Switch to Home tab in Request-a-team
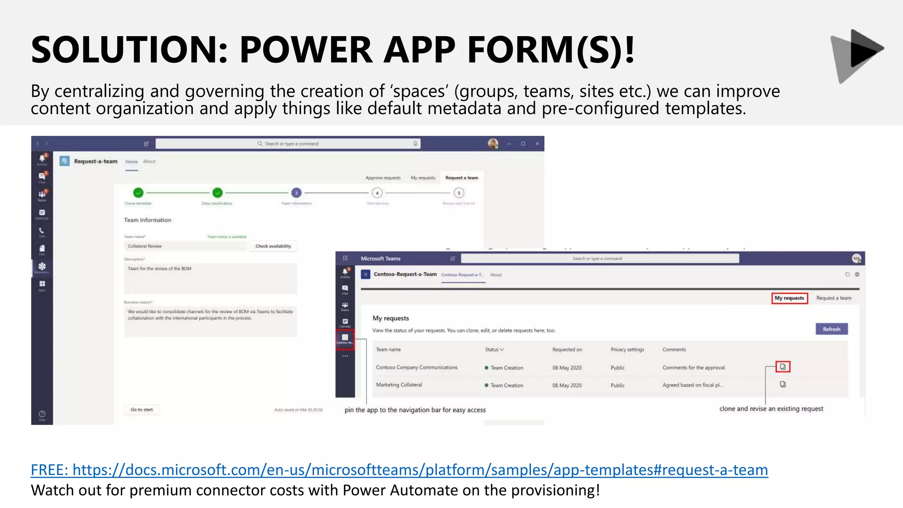Screen dimensions: 903x508 coord(131,162)
